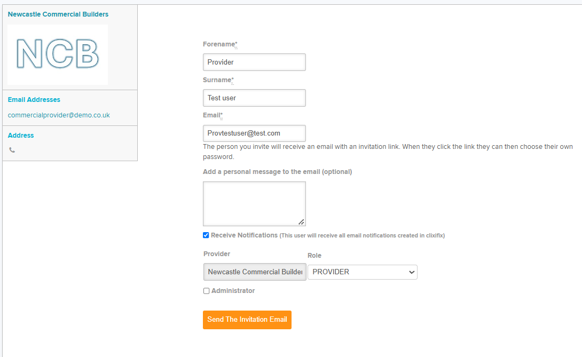Click the NCB company logo
This screenshot has width=582, height=357.
point(58,54)
